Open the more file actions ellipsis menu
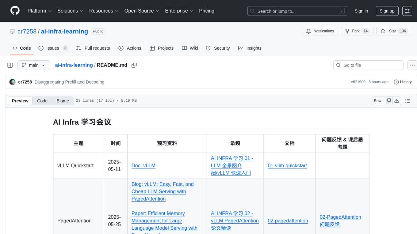417x234 pixels. pos(412,65)
